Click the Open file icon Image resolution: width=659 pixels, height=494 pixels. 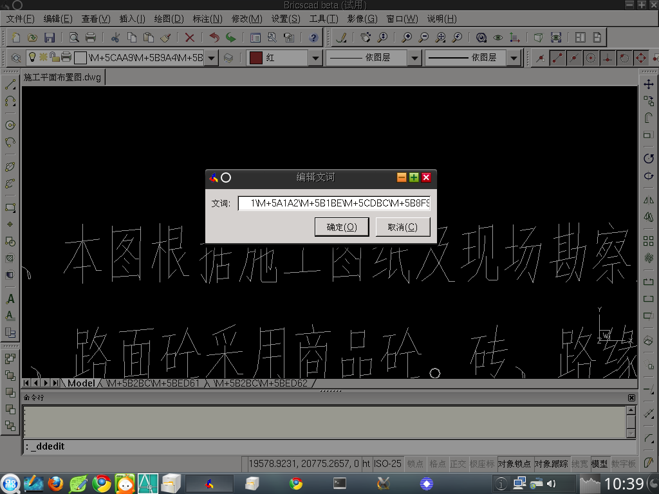pyautogui.click(x=32, y=37)
